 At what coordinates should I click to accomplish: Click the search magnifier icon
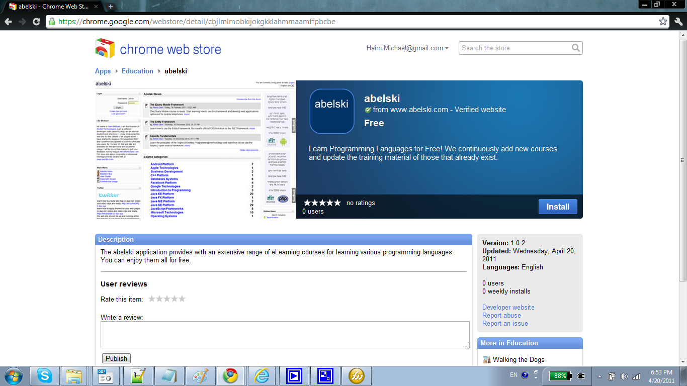pyautogui.click(x=576, y=48)
